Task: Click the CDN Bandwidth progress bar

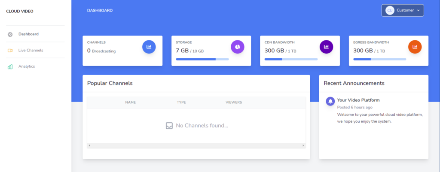Action: [x=291, y=59]
